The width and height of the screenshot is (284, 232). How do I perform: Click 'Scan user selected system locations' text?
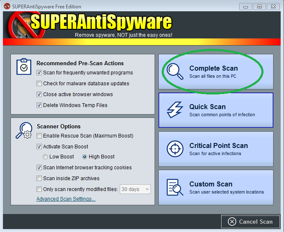[227, 192]
